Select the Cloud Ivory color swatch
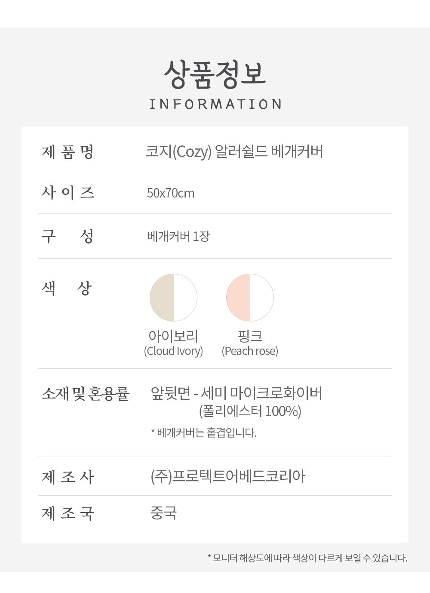Screen dimensions: 430x593 point(173,297)
